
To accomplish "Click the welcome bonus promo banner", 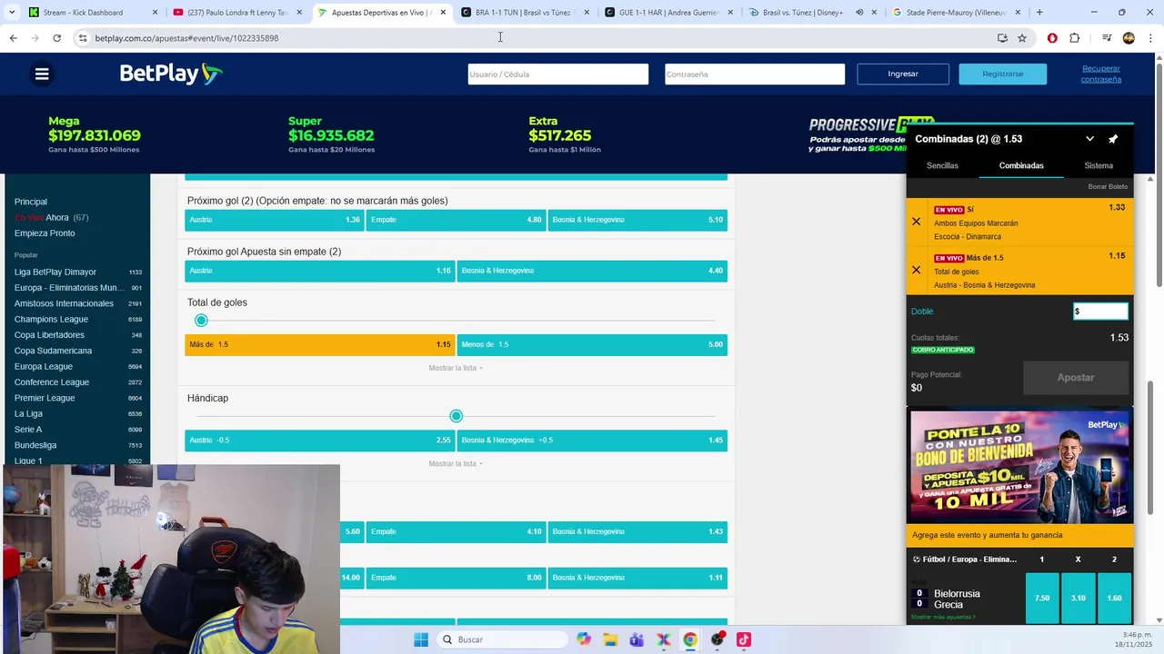I will pos(1019,467).
